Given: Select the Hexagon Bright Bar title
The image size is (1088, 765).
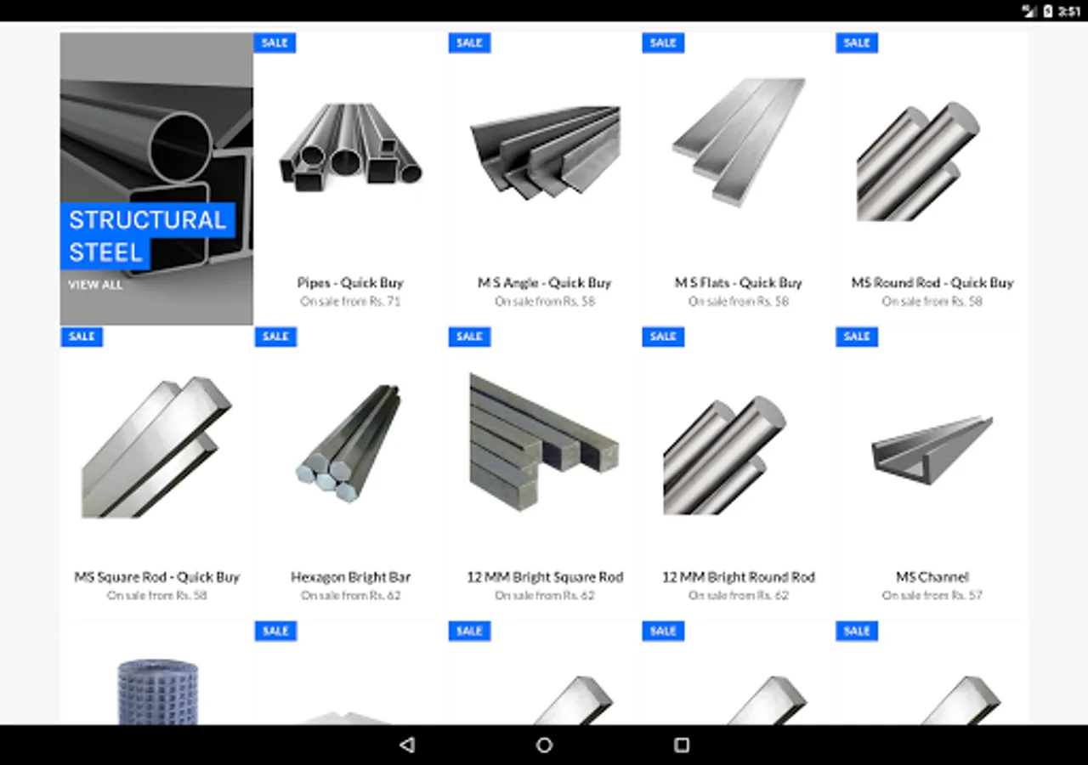Looking at the screenshot, I should [x=350, y=577].
